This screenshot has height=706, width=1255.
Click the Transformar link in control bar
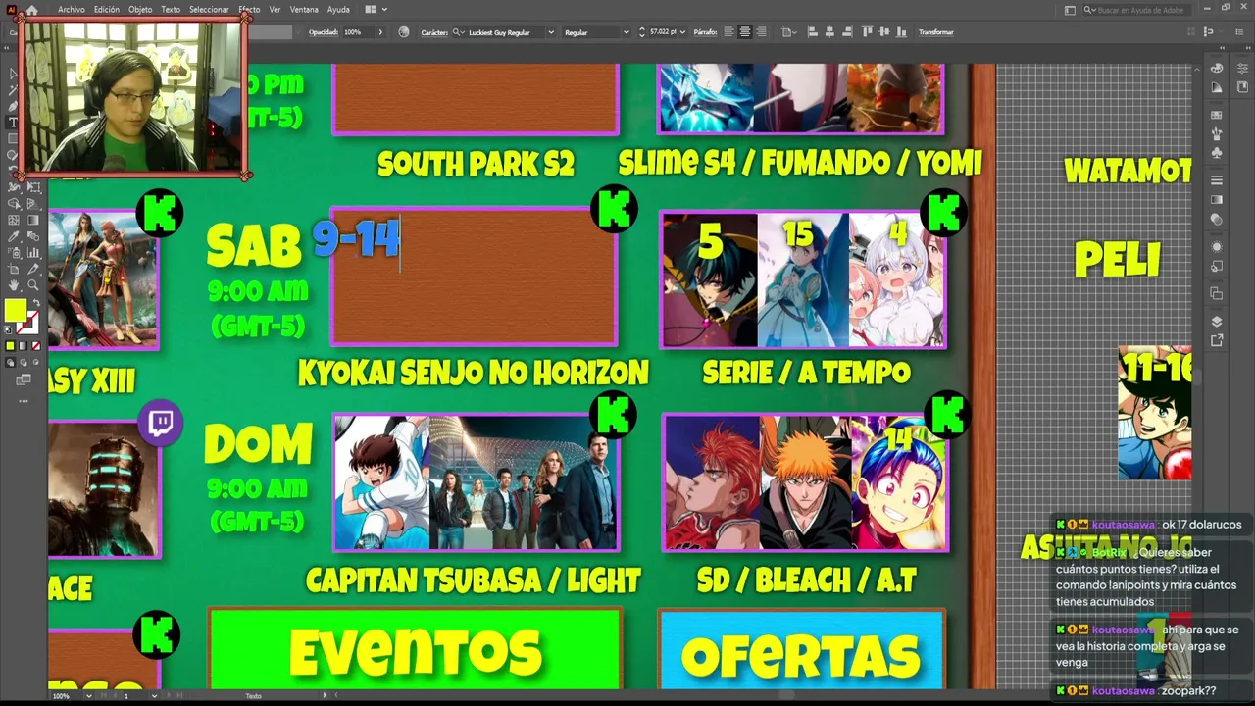[x=936, y=32]
